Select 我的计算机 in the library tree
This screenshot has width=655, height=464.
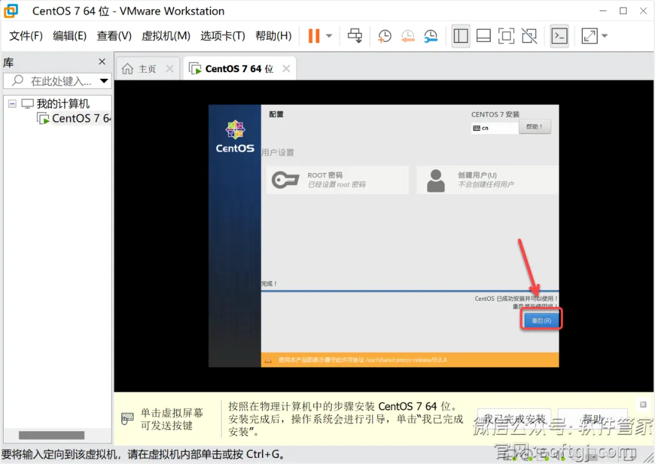(62, 104)
